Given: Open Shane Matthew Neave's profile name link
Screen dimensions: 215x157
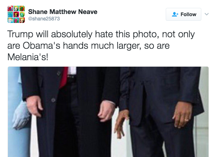Looking at the screenshot, I should [x=63, y=11].
